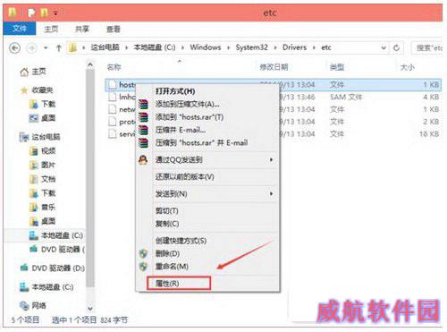447x332 pixels.
Task: Open the 视频 folder in navigation pane
Action: (x=48, y=151)
